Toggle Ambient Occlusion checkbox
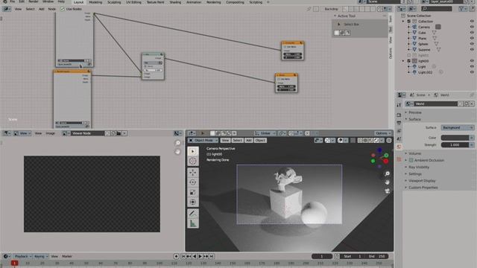Image resolution: width=477 pixels, height=268 pixels. click(x=411, y=160)
